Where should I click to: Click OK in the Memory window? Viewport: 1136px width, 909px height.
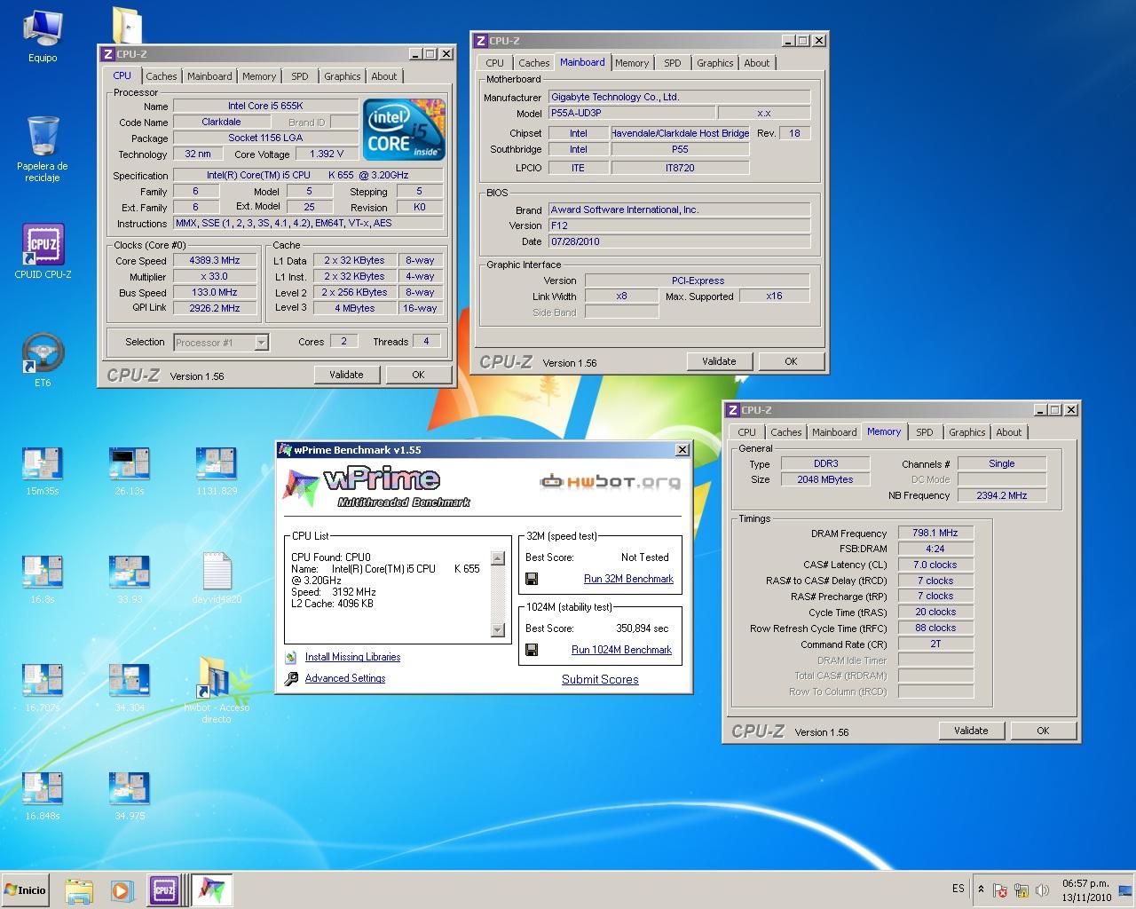pos(1043,731)
